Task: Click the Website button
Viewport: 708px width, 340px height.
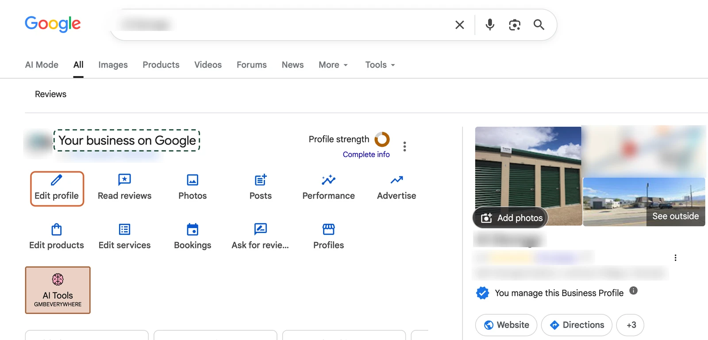Action: (x=506, y=325)
